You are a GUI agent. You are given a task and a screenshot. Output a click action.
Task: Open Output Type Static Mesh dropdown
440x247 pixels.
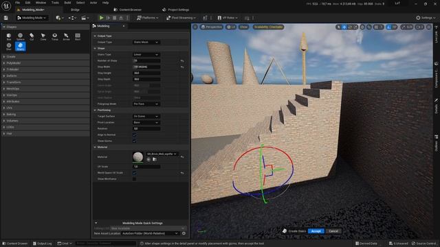click(146, 42)
